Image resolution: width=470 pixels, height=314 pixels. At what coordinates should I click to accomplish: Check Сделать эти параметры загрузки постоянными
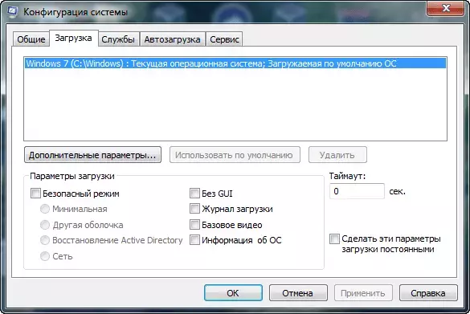(334, 239)
